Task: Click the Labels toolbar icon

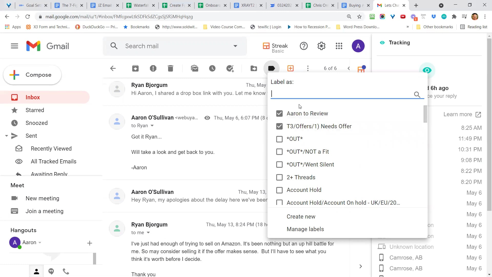Action: [x=271, y=68]
